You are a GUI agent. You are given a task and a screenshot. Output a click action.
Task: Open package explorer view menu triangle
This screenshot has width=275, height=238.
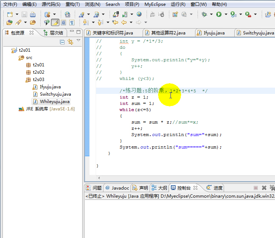click(78, 40)
